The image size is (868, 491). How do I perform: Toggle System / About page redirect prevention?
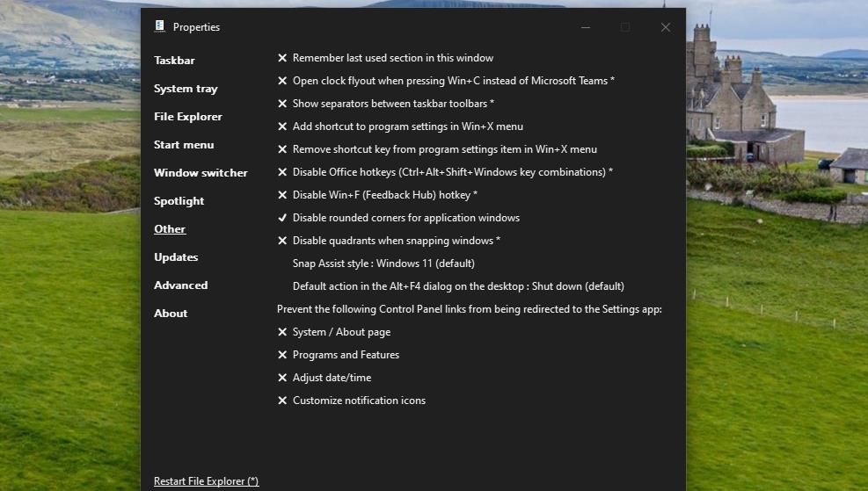click(341, 332)
